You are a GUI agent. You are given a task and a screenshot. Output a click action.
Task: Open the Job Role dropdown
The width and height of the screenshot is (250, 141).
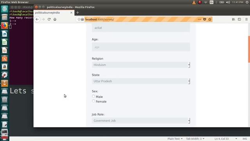point(141,121)
